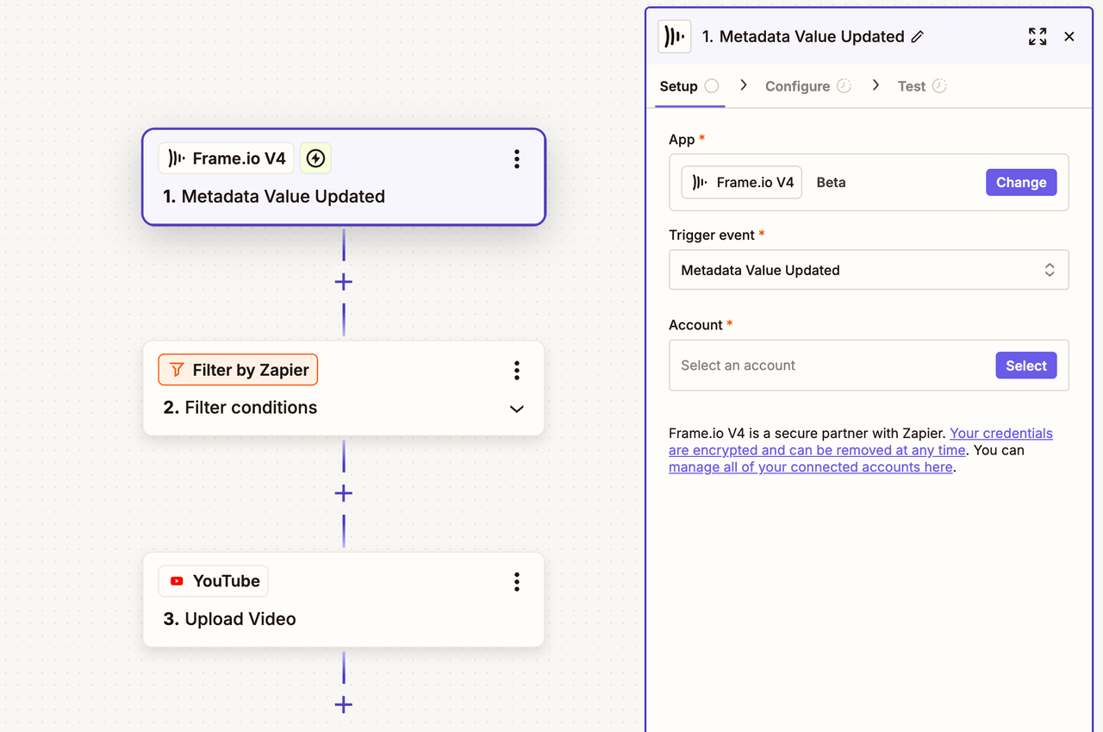
Task: Expand the editor panel to fullscreen
Action: pos(1038,36)
